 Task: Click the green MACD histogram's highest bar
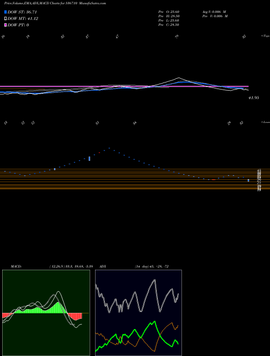pos(58,307)
